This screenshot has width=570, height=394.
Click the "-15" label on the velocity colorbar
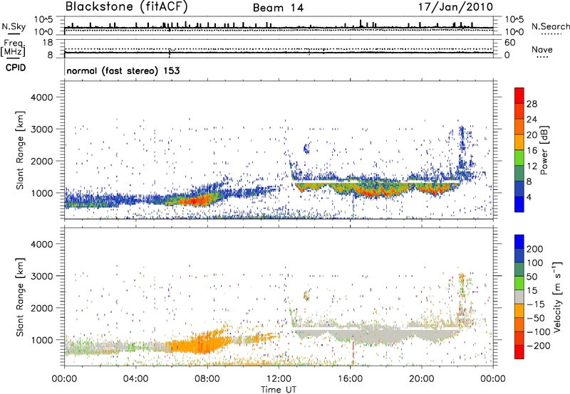pyautogui.click(x=535, y=304)
